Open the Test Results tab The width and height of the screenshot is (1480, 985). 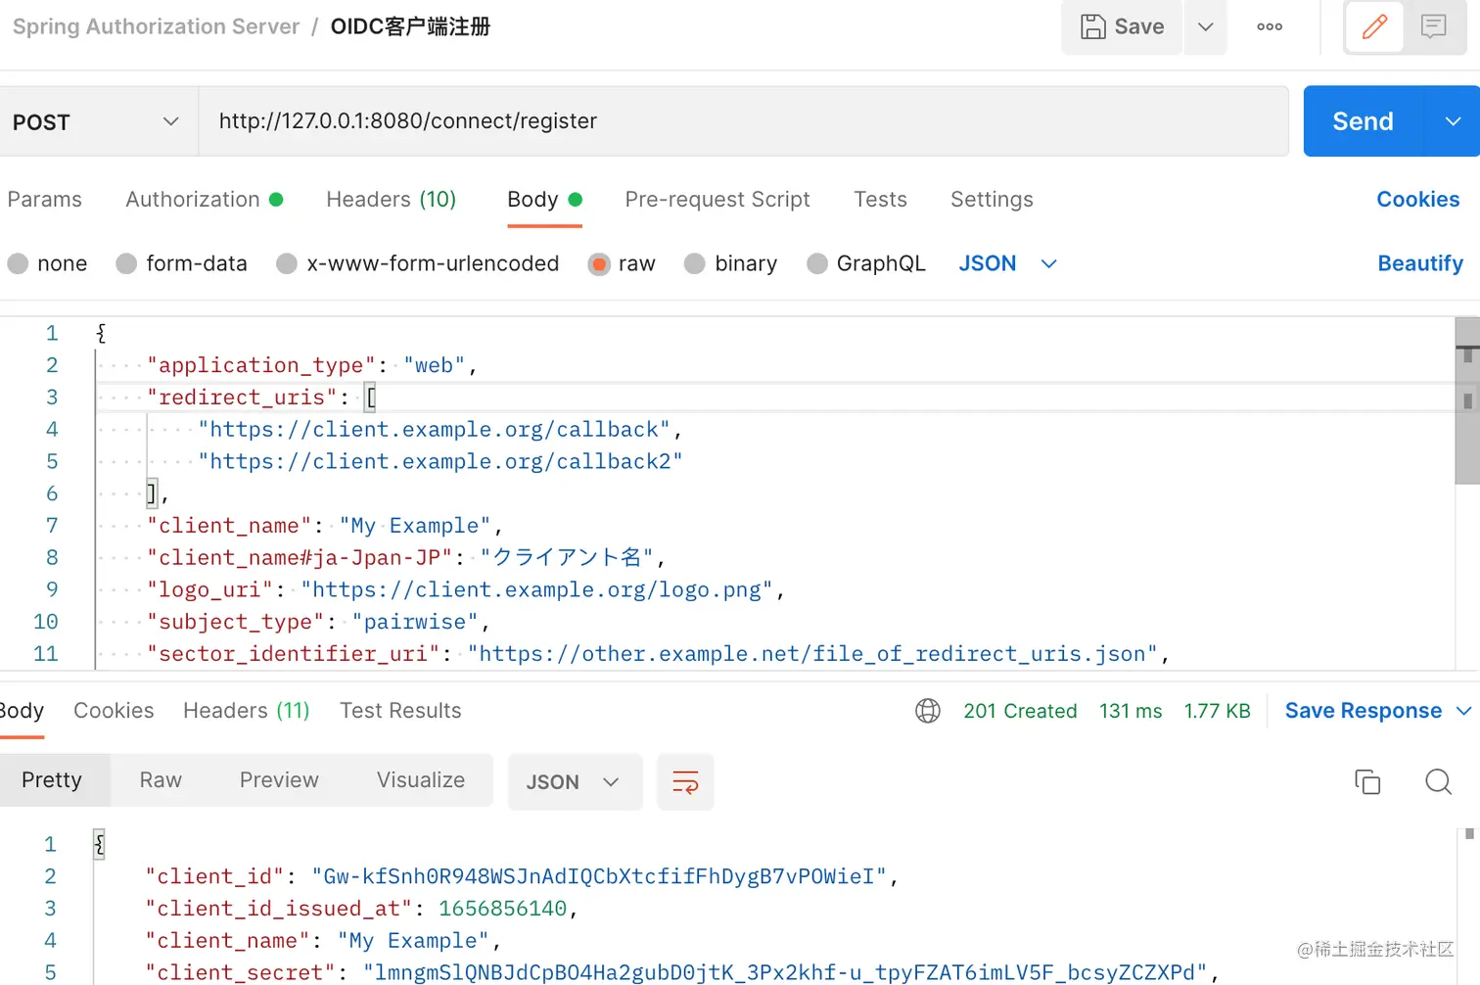(x=400, y=711)
